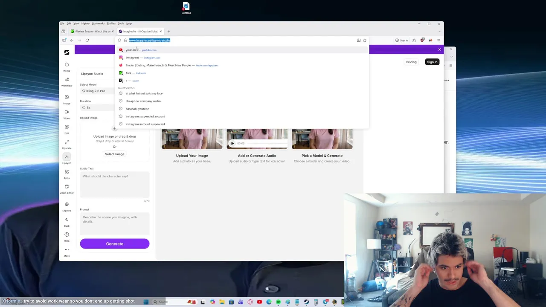The width and height of the screenshot is (546, 307).
Task: Close the ImagineArt tab
Action: pos(160,31)
